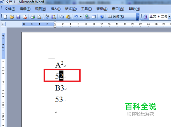Copy the selection using toolbar icon

click(x=62, y=17)
